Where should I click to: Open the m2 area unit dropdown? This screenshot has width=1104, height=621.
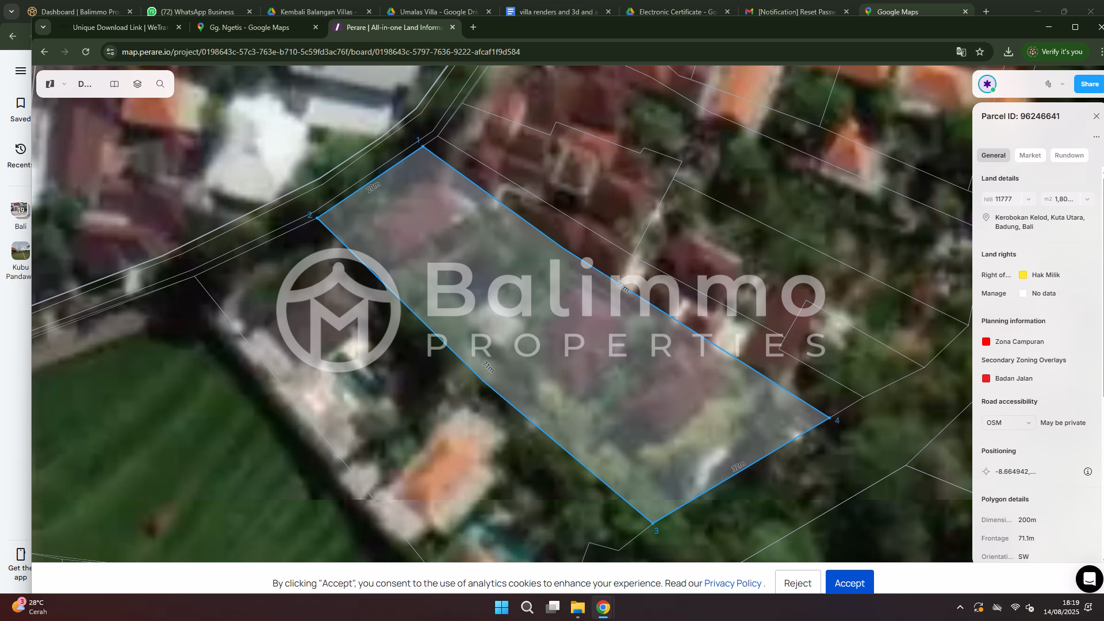coord(1087,199)
